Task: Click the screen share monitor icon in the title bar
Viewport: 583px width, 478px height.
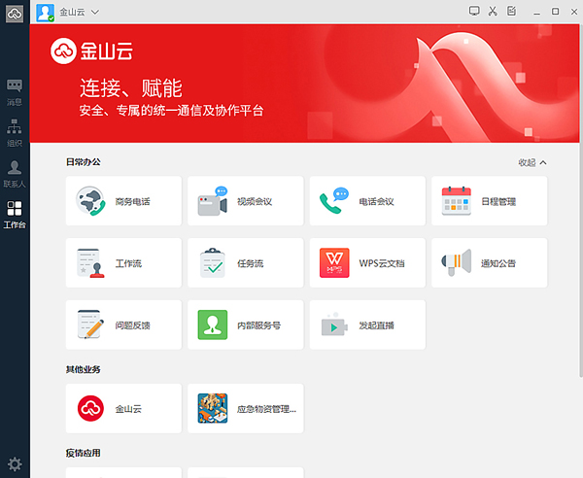Action: coord(474,11)
